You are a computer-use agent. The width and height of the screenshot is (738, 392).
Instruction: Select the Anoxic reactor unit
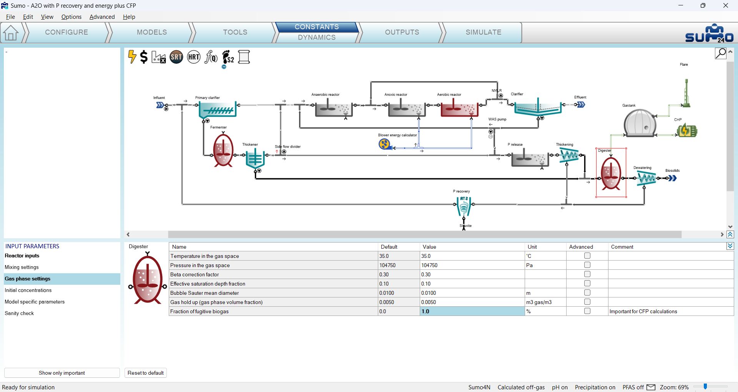pos(406,108)
